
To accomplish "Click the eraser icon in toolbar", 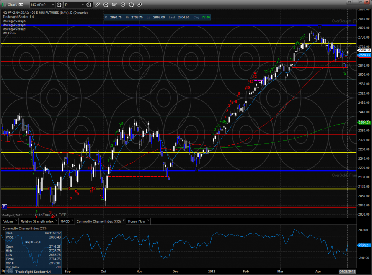I will pyautogui.click(x=139, y=5).
